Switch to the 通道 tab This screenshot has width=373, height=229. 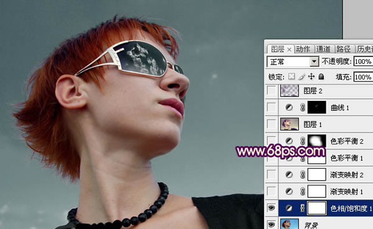[x=323, y=49]
